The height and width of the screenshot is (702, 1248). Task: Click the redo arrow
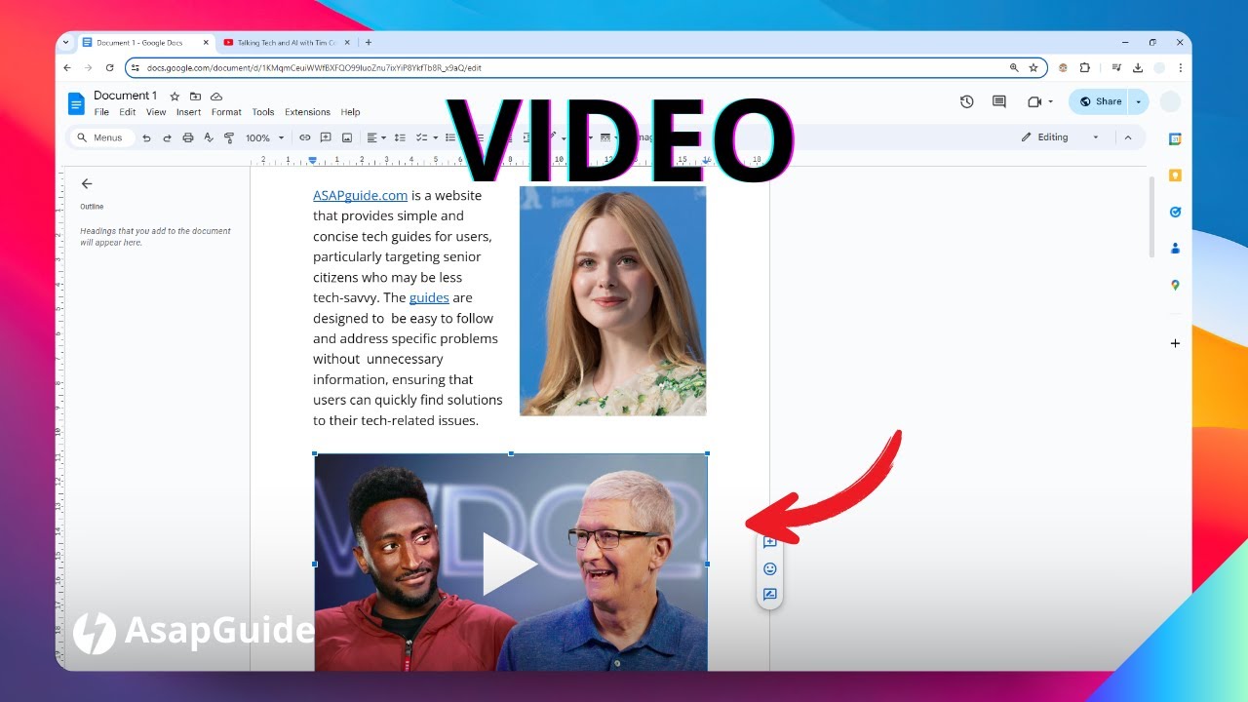[x=167, y=137]
